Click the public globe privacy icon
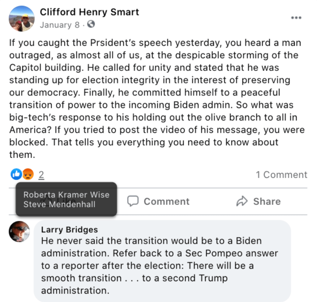 (91, 24)
